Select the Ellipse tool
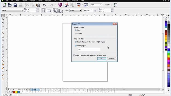The width and height of the screenshot is (171, 96). 3,40
